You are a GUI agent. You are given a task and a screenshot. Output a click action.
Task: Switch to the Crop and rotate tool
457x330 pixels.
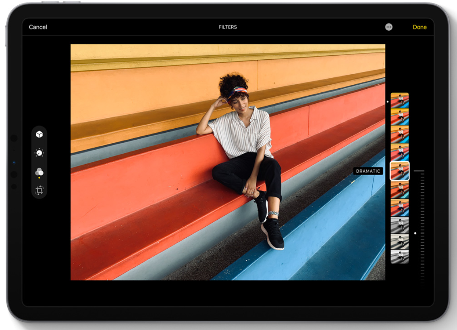[x=39, y=189]
